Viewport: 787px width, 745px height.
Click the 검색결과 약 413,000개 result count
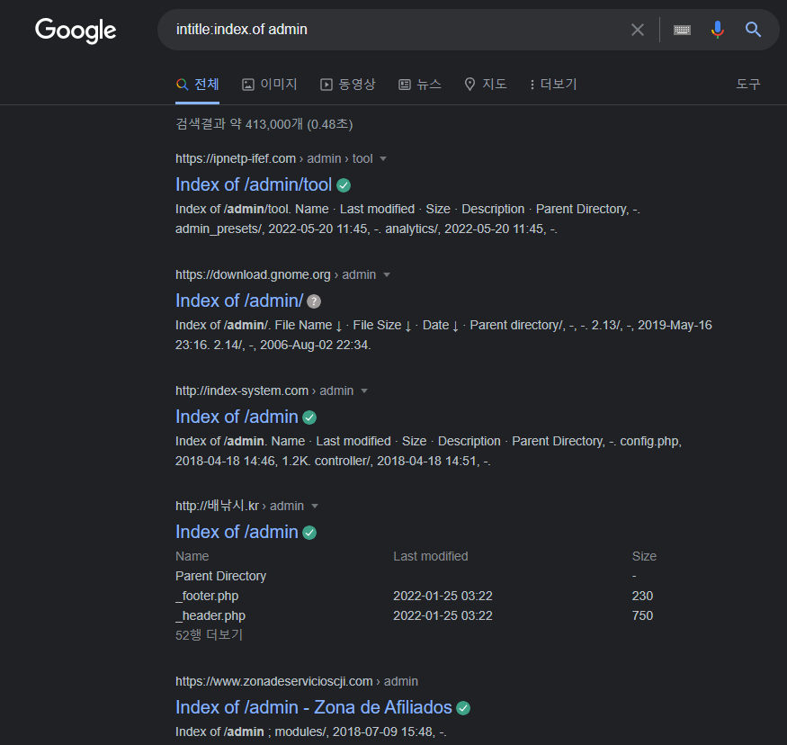pyautogui.click(x=264, y=124)
